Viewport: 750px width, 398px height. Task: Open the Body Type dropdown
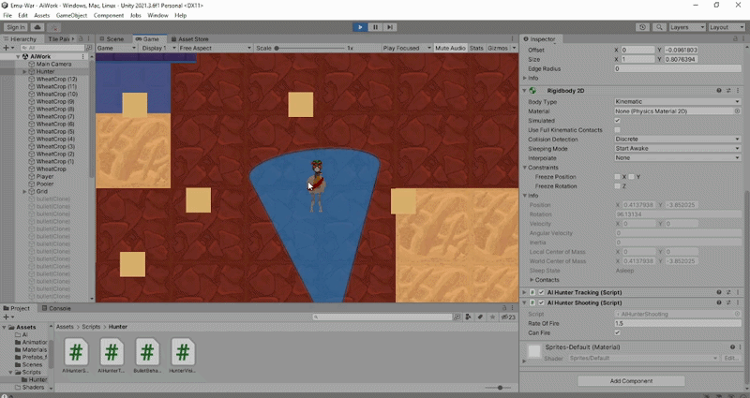(677, 101)
